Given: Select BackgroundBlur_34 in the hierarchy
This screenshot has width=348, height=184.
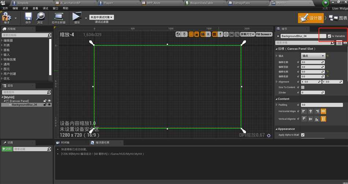Looking at the screenshot, I should [25, 105].
